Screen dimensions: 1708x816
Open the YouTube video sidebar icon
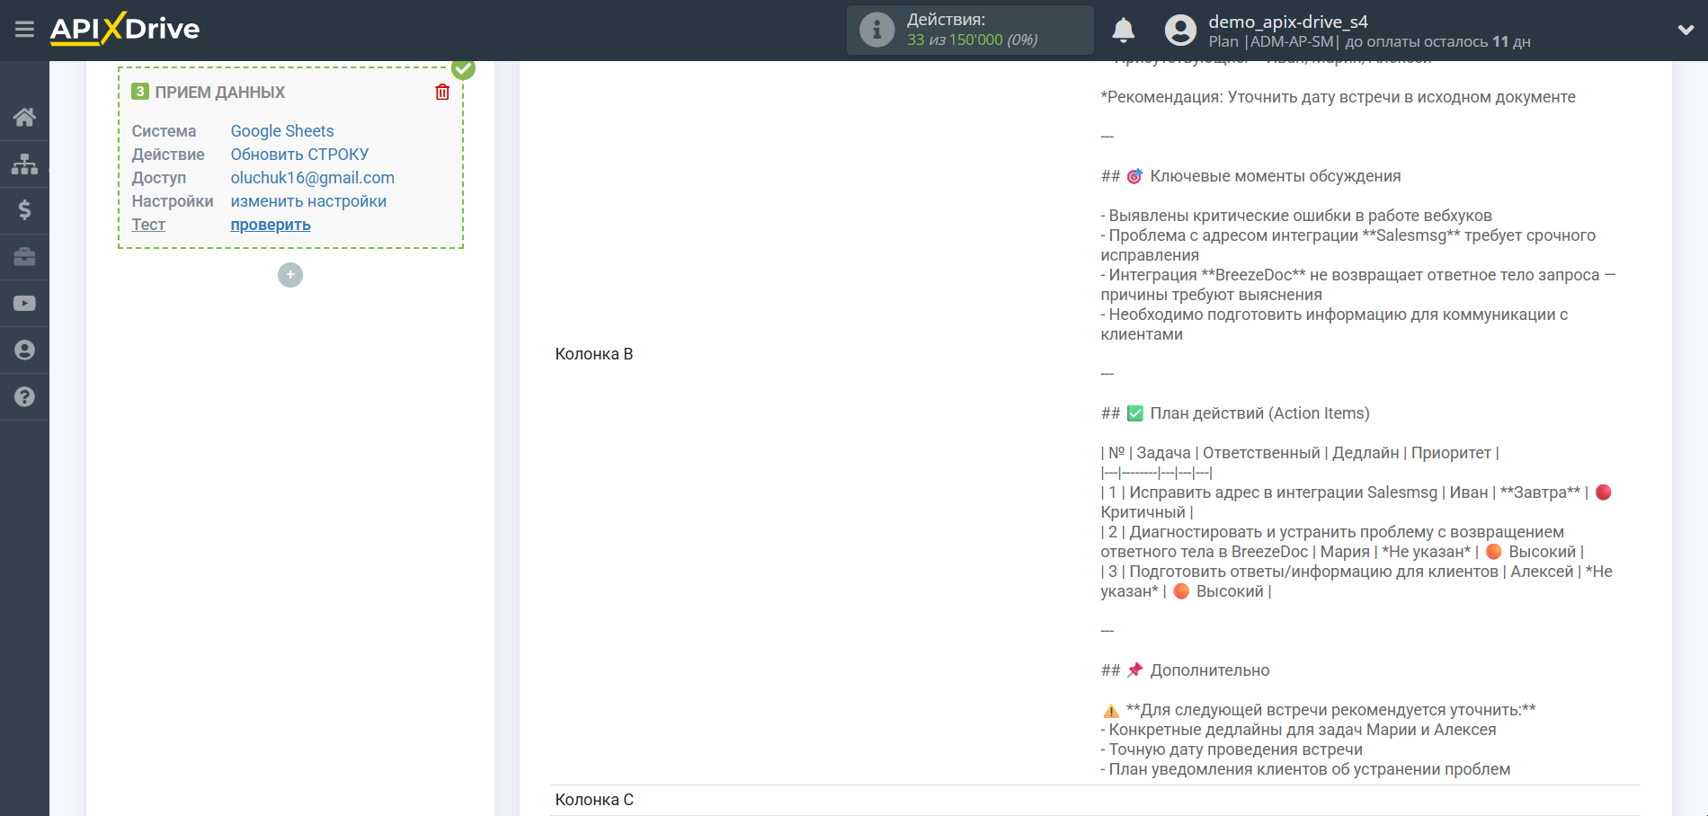tap(24, 304)
